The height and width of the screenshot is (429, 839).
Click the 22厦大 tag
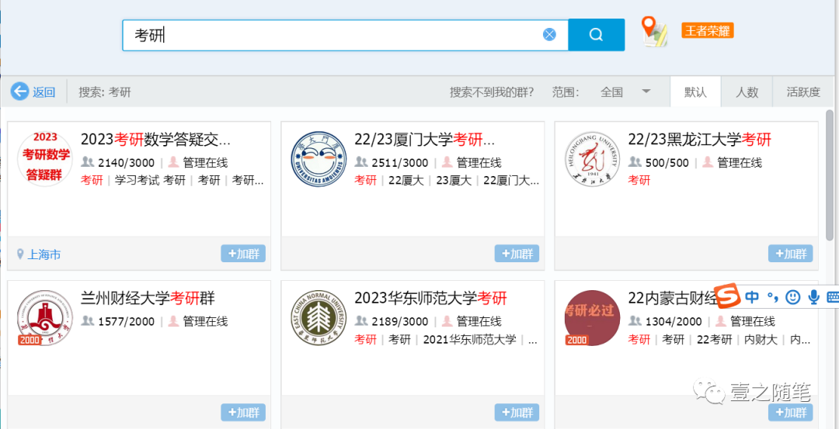coord(406,181)
